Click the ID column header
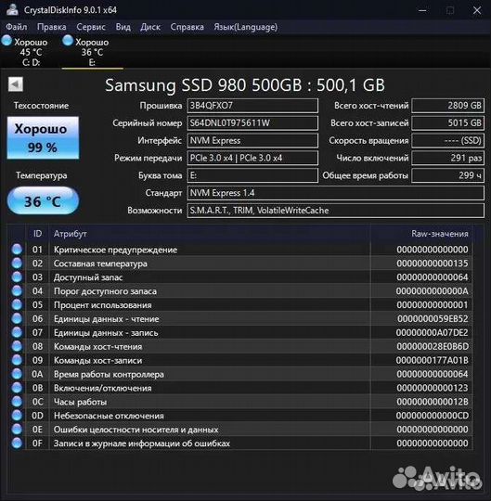491x501 pixels. pos(37,234)
